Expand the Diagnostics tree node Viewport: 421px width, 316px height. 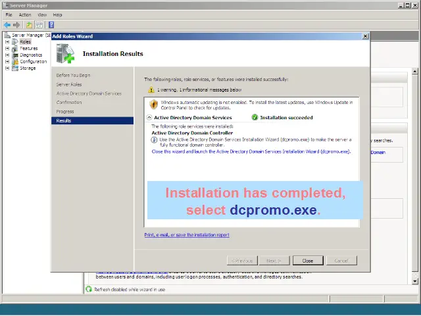(x=7, y=55)
